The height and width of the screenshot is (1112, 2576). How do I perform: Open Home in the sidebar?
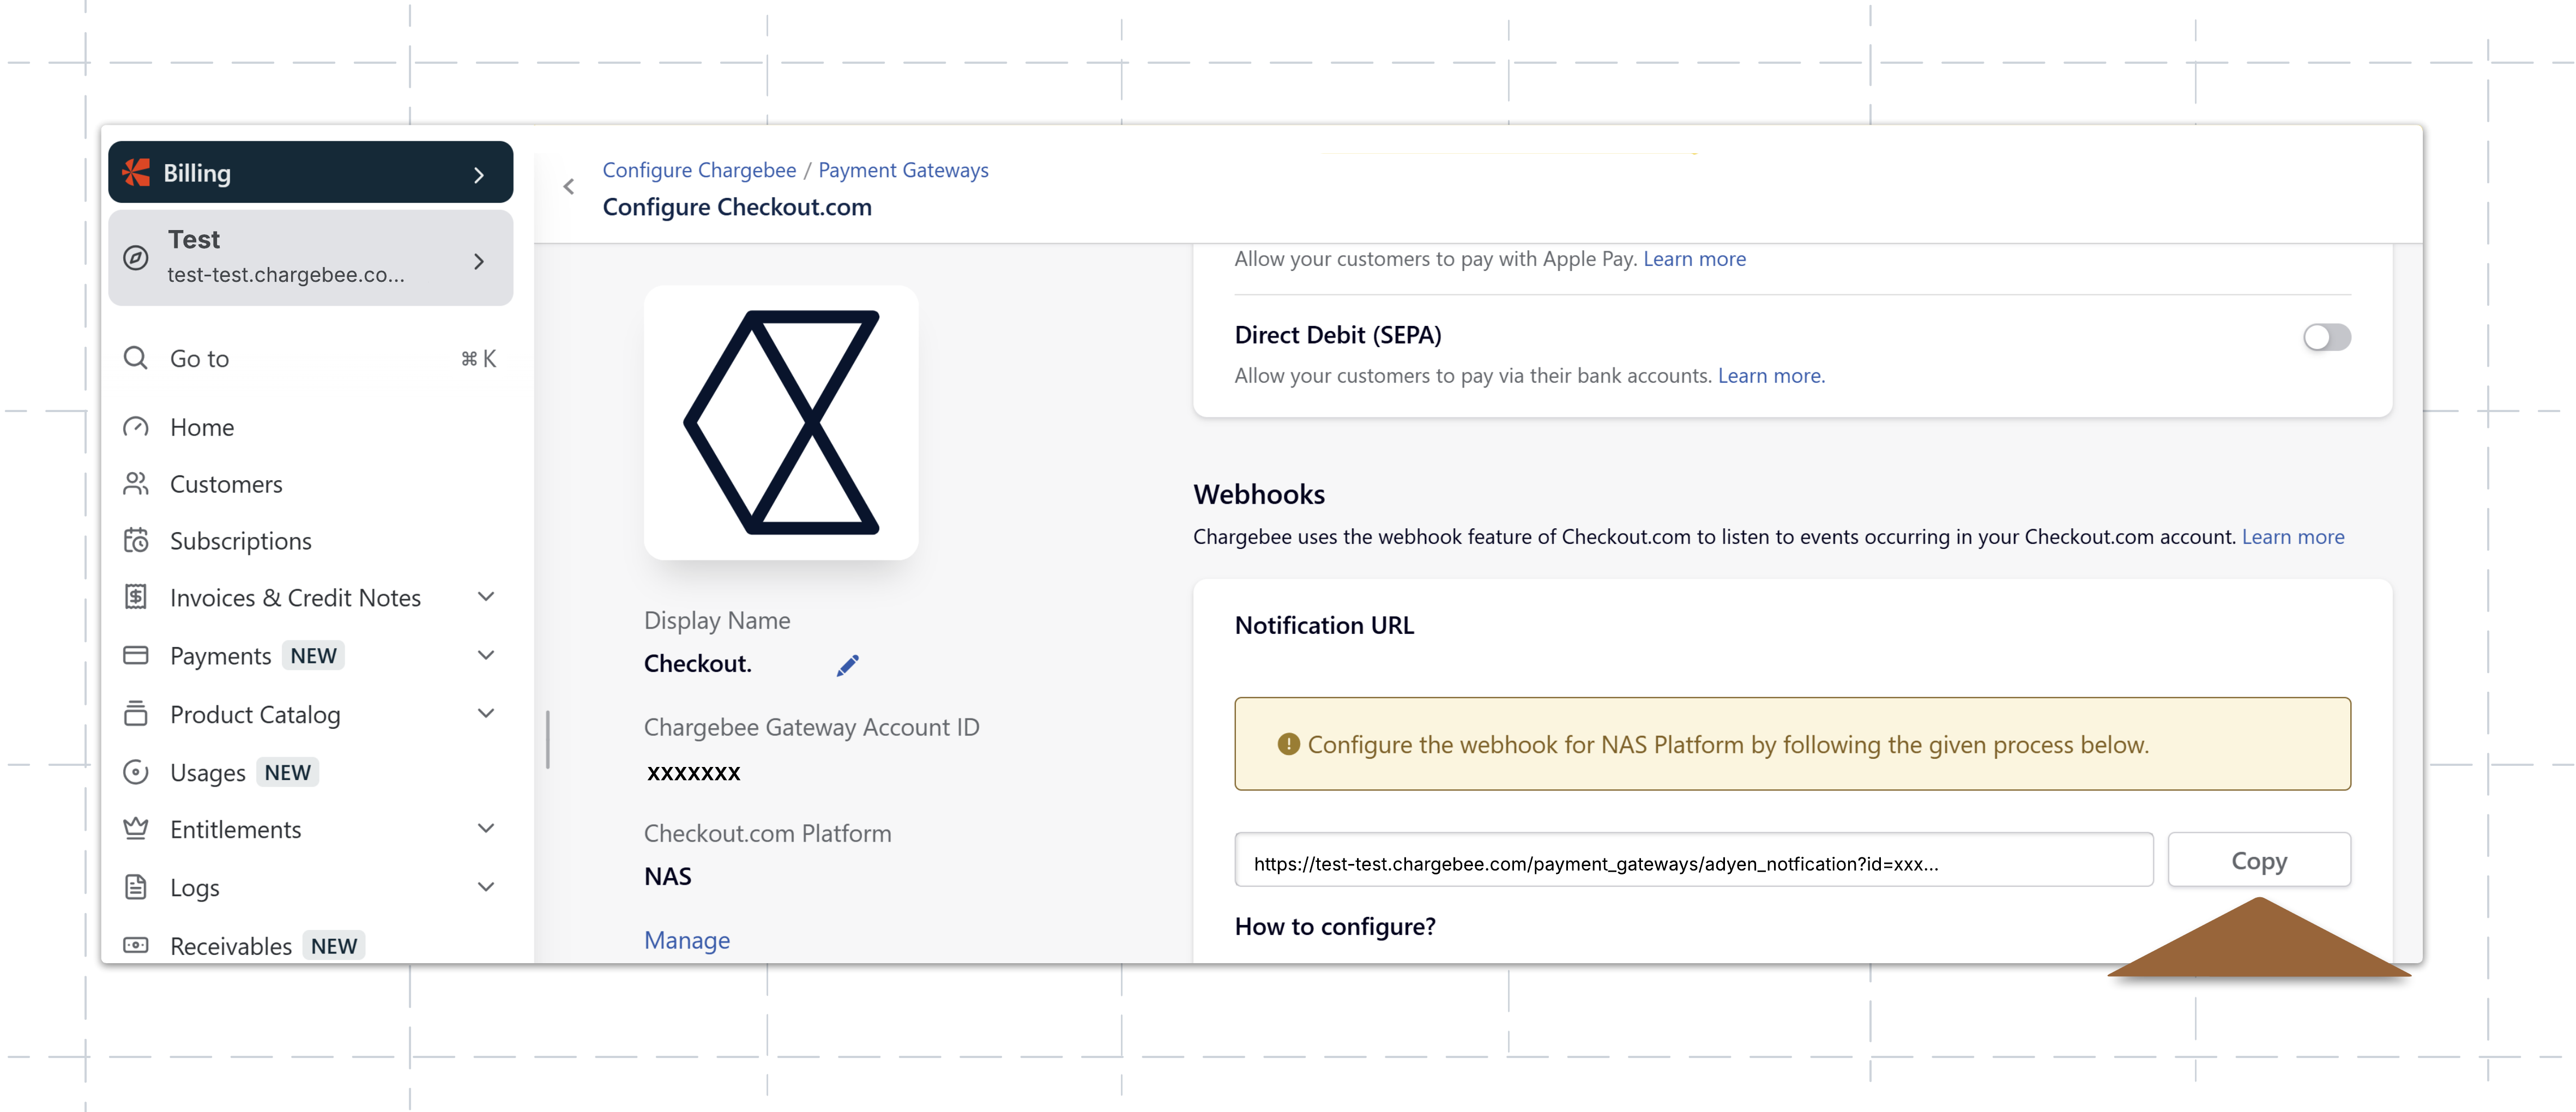[202, 427]
